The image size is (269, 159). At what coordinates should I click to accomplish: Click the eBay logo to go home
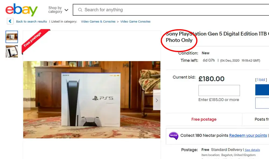(x=21, y=10)
